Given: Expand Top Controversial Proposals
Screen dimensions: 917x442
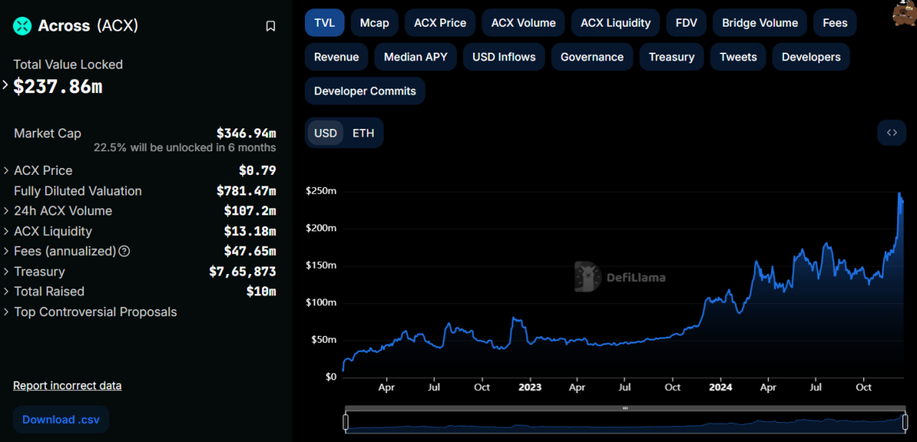Looking at the screenshot, I should click(7, 312).
